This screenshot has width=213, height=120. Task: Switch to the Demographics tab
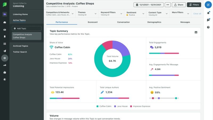(154, 22)
